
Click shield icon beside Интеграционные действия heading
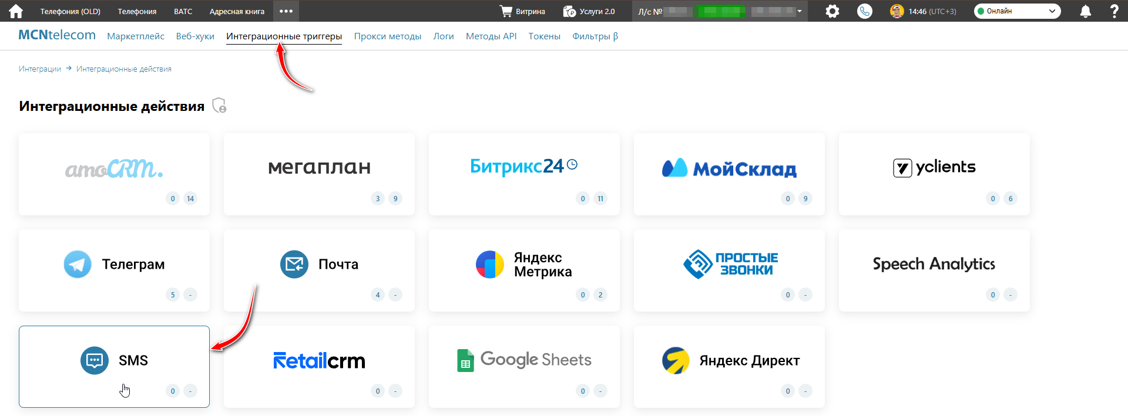click(219, 105)
